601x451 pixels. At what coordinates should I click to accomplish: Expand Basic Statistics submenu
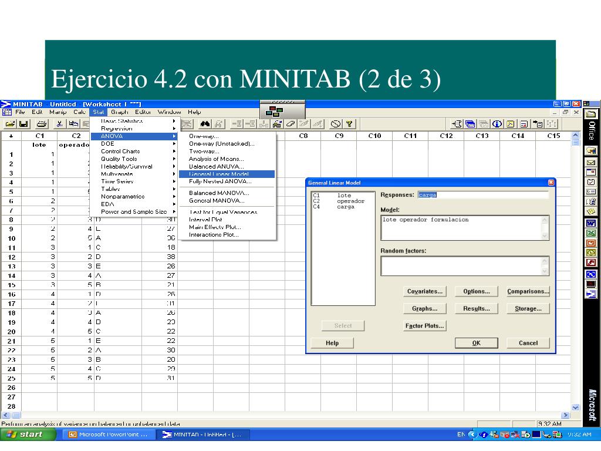133,121
